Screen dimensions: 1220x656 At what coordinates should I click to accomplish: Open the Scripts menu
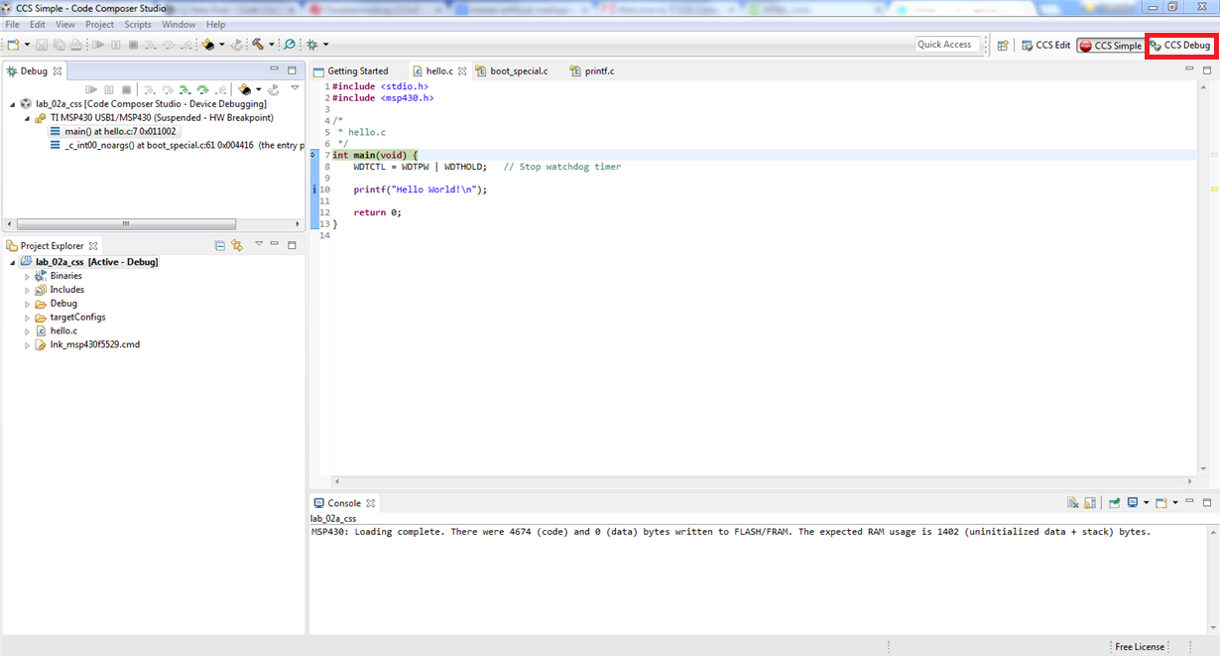pyautogui.click(x=138, y=24)
